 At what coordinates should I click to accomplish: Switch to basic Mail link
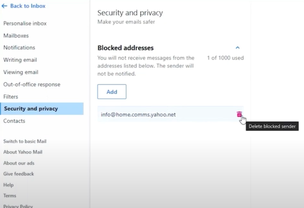tap(25, 141)
